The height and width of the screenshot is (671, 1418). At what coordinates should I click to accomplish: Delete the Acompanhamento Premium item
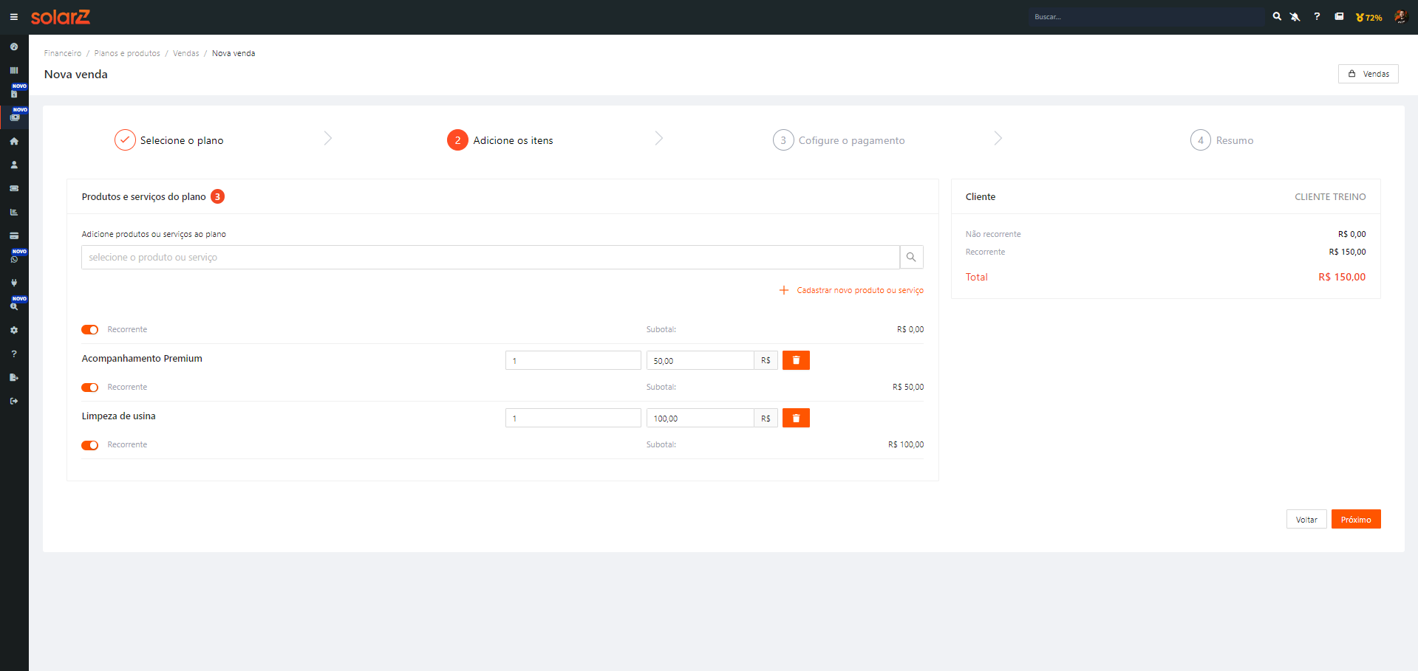796,360
